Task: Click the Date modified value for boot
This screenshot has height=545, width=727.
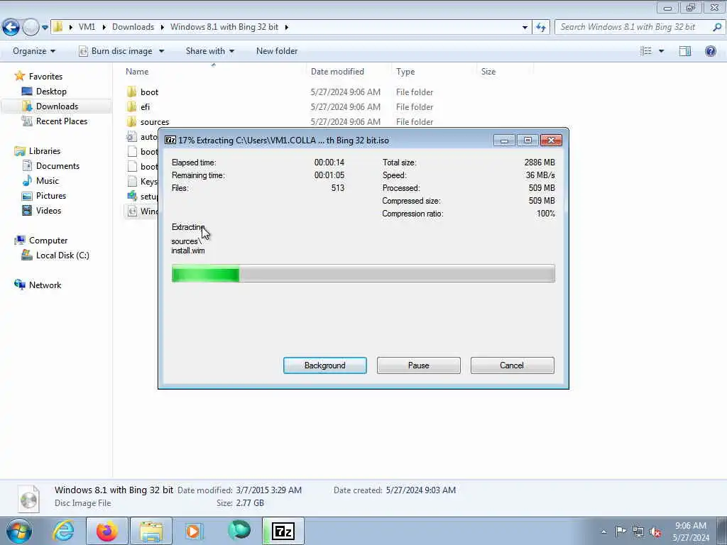Action: pos(346,92)
